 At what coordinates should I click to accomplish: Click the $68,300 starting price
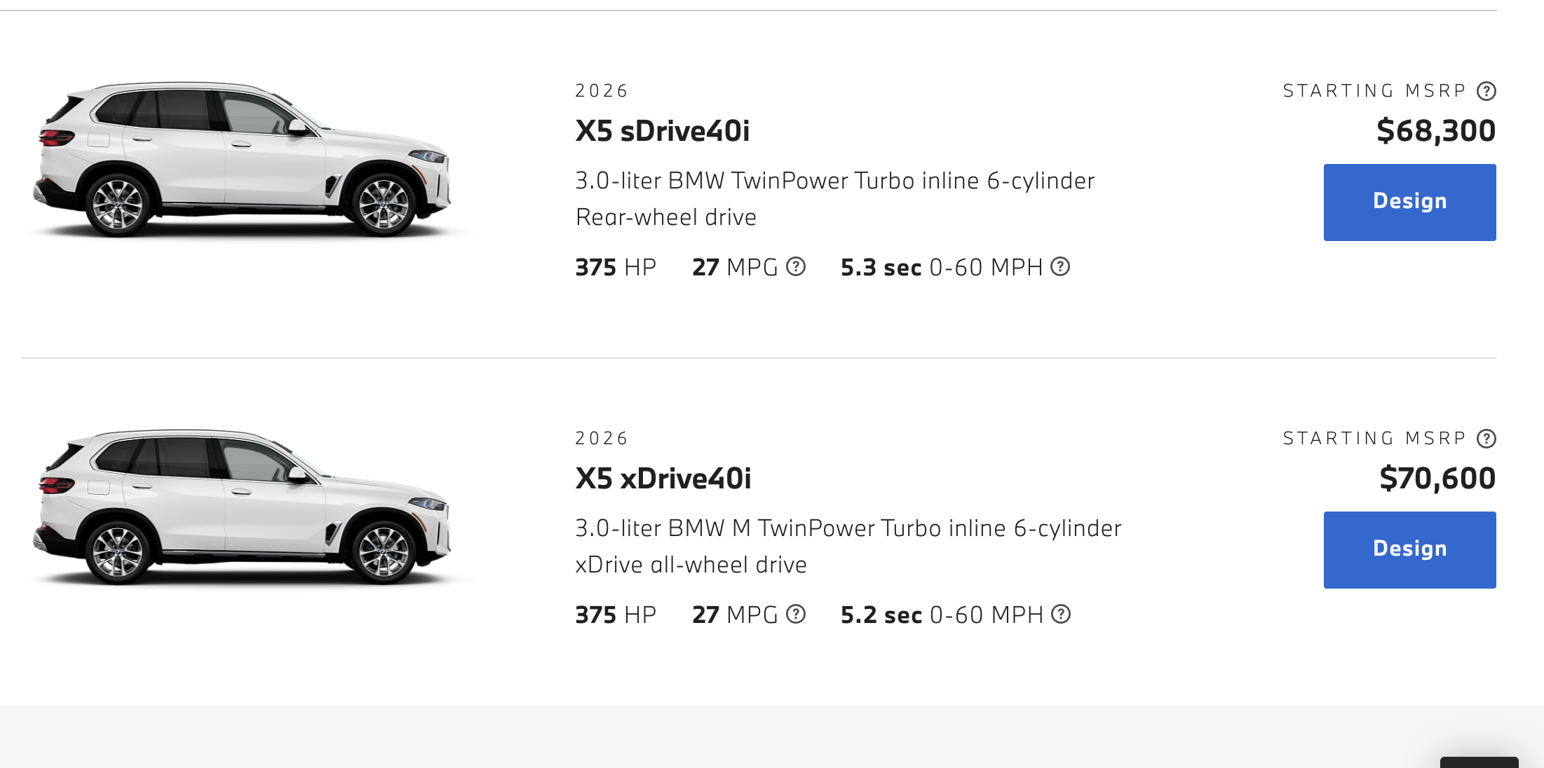click(1435, 131)
